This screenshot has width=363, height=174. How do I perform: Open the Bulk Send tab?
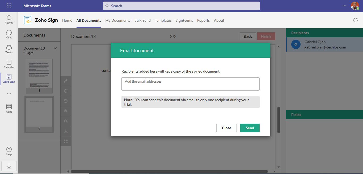142,20
